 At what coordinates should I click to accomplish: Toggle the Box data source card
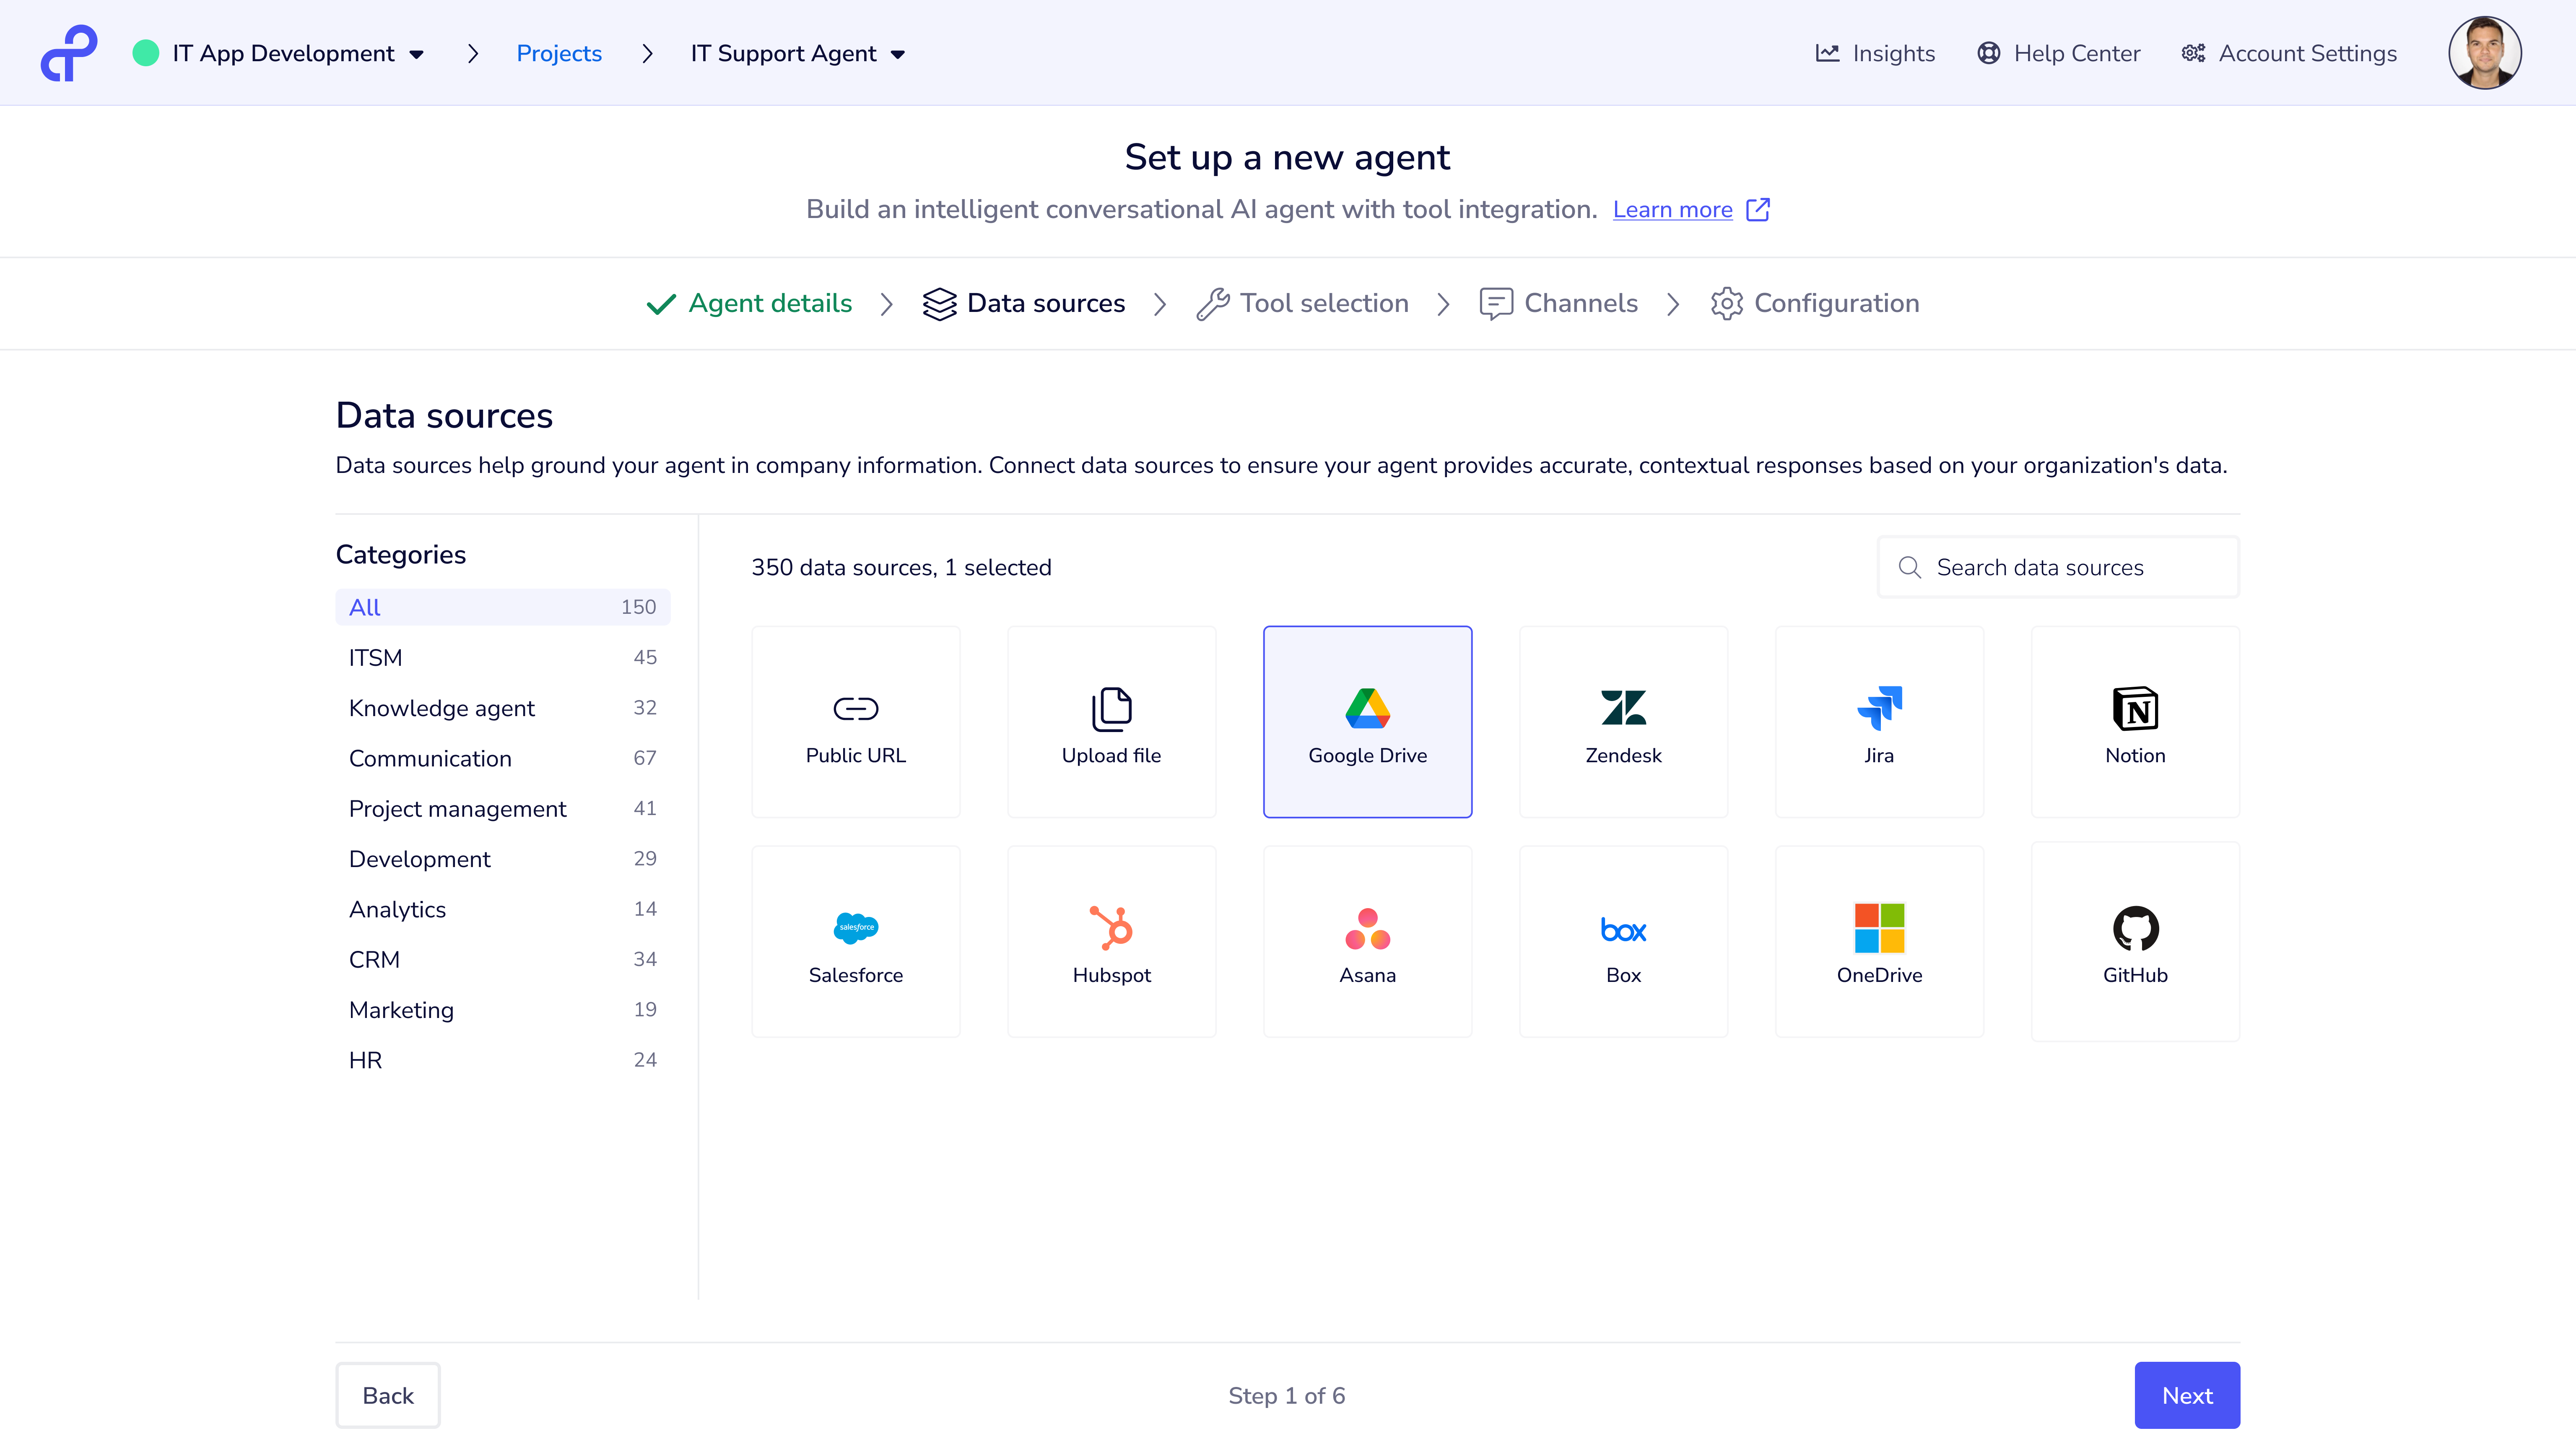click(x=1623, y=941)
